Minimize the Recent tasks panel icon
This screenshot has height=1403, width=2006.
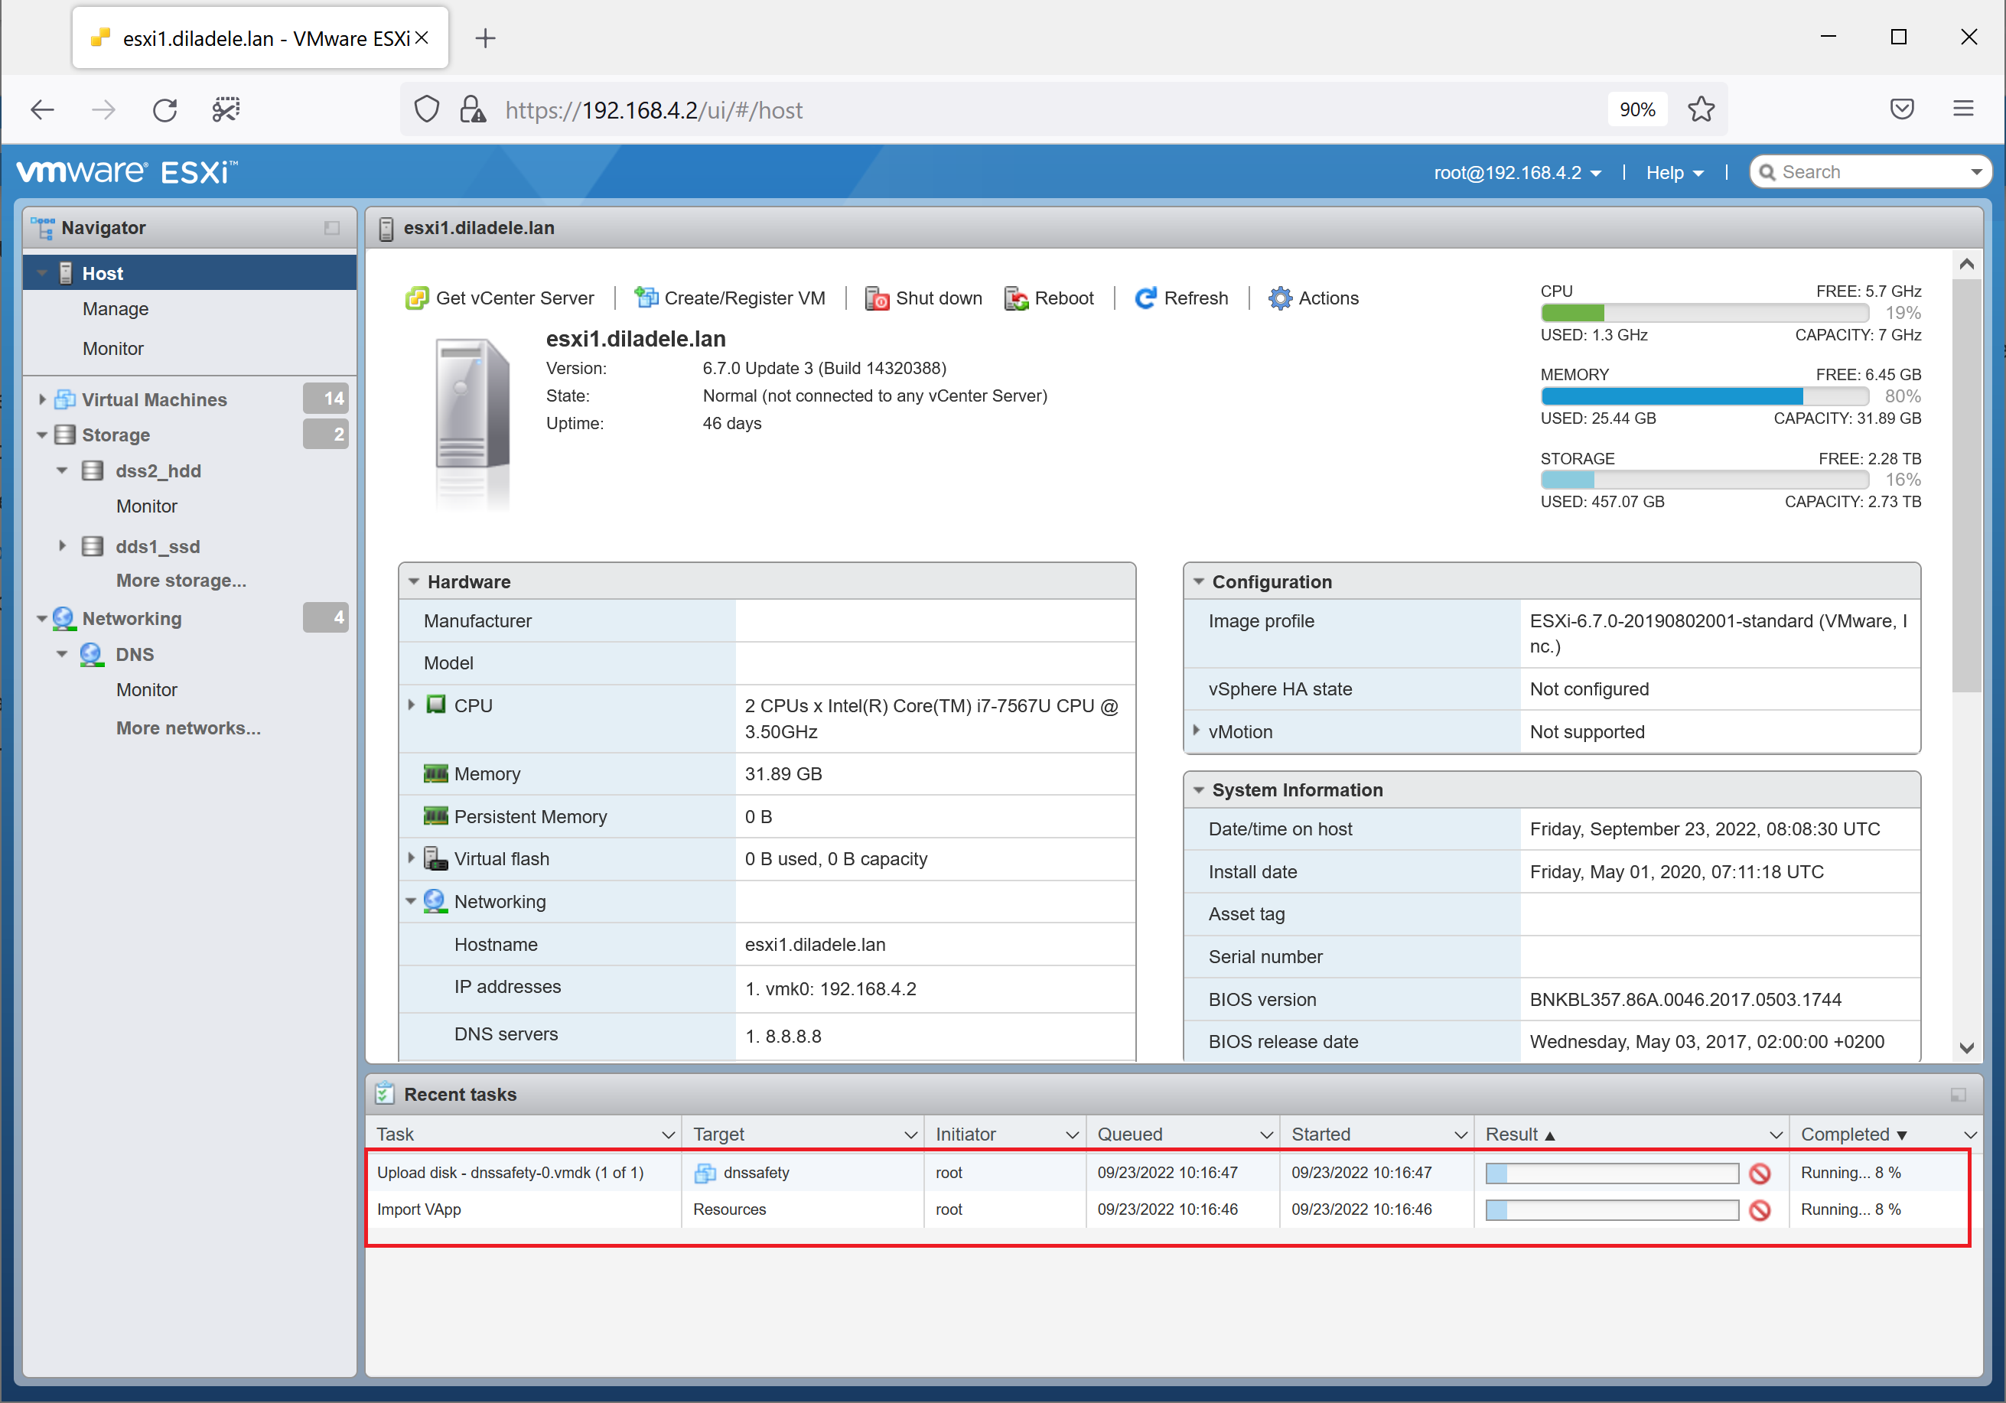(1958, 1095)
